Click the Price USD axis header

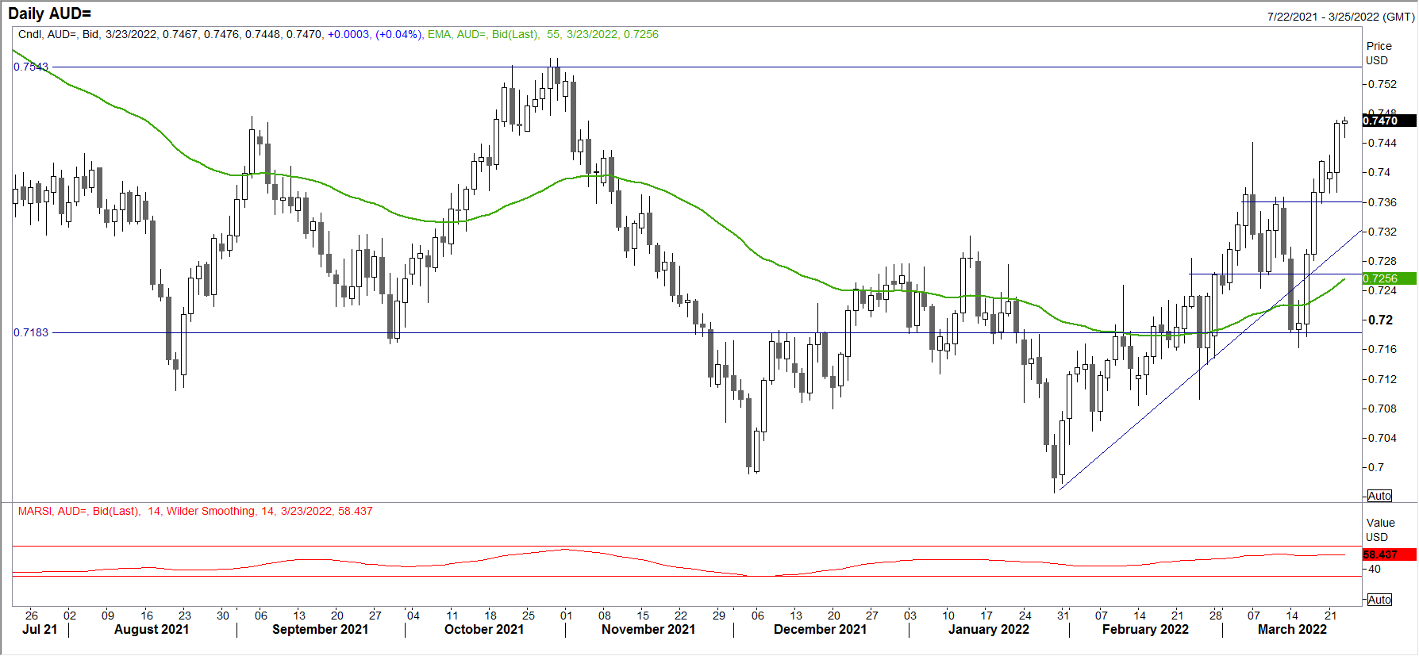[1379, 53]
